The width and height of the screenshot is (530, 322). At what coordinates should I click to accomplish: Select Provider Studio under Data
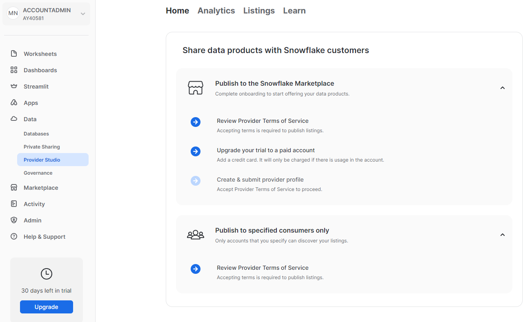[x=53, y=160]
